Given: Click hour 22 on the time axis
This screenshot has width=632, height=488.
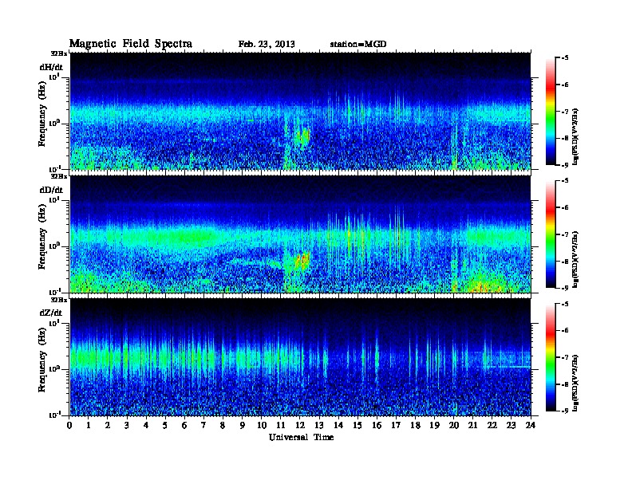Looking at the screenshot, I should 492,425.
